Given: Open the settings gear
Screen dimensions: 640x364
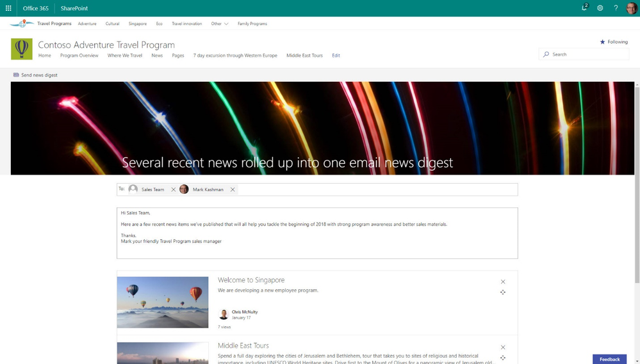Looking at the screenshot, I should [600, 8].
